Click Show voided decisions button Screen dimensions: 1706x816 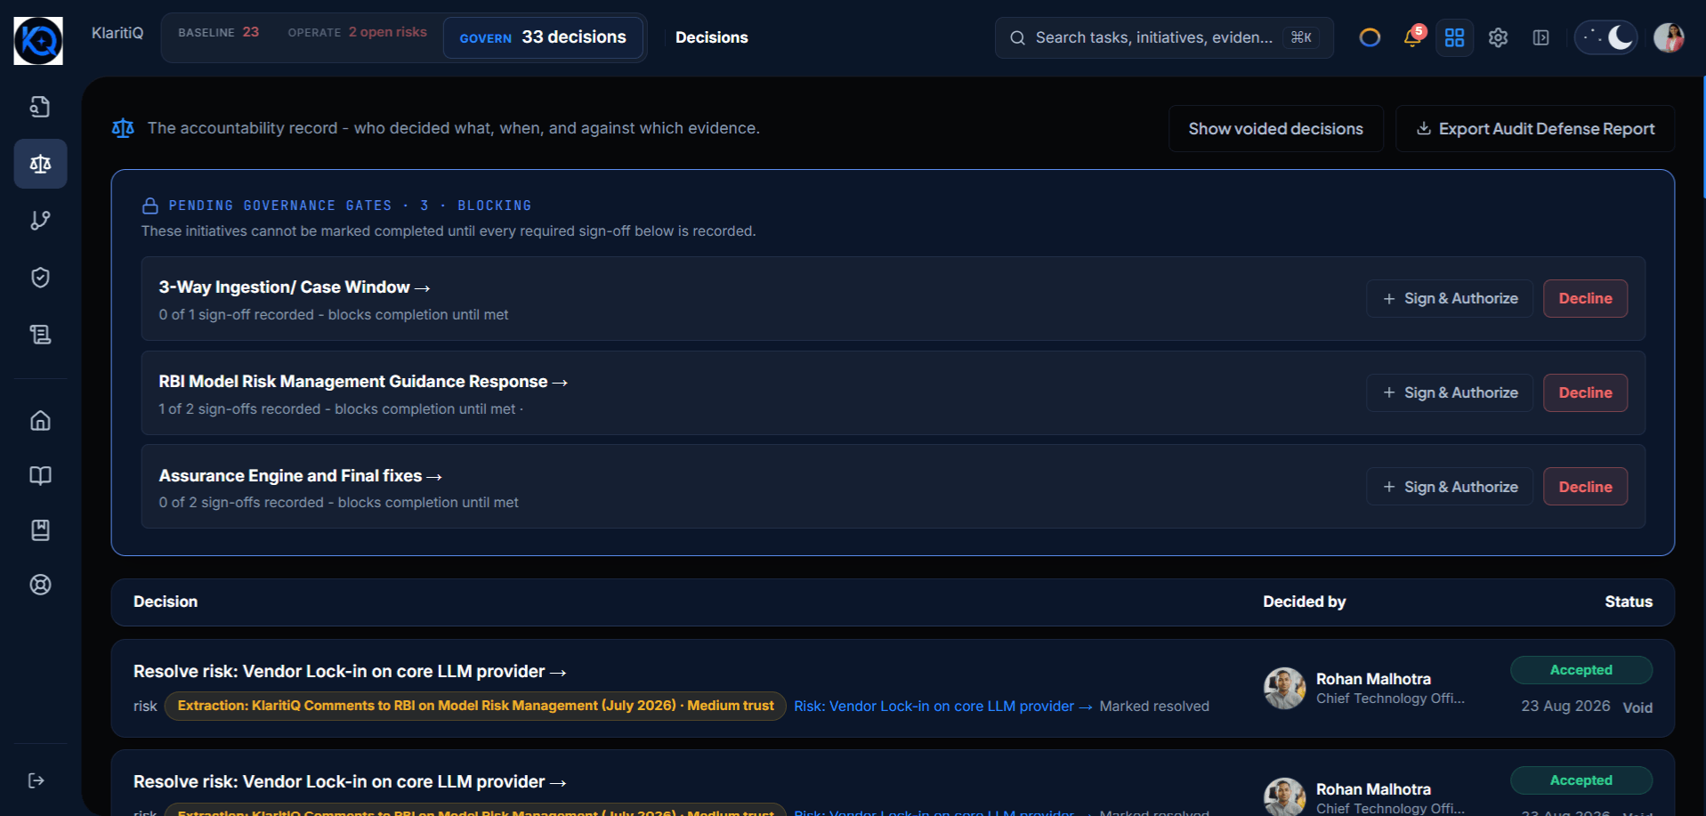1275,129
